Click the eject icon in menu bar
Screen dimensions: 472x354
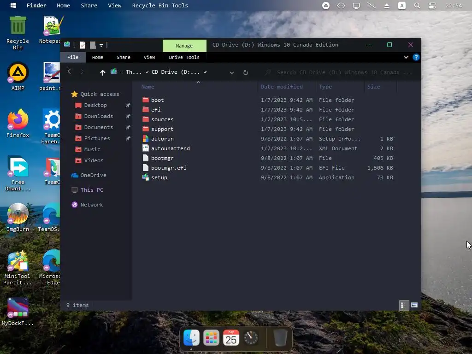click(387, 6)
